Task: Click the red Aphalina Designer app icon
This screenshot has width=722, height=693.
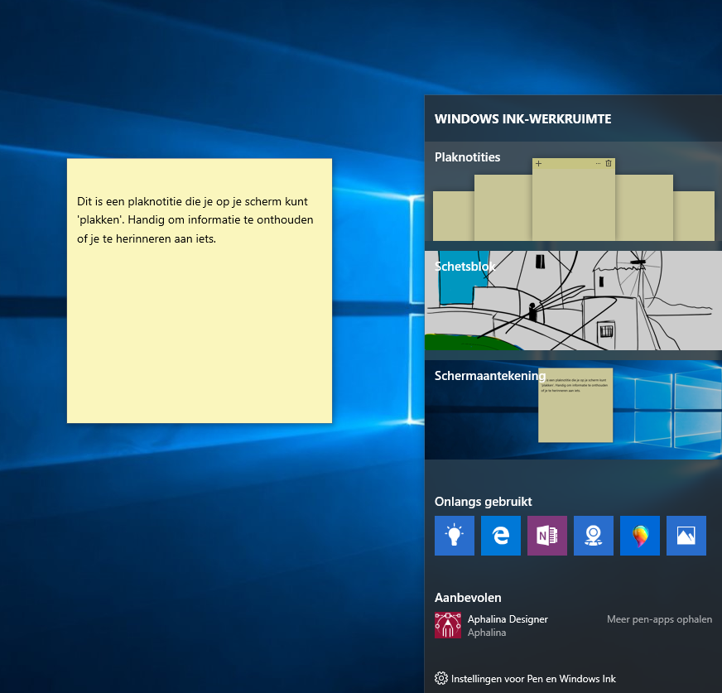Action: [448, 625]
